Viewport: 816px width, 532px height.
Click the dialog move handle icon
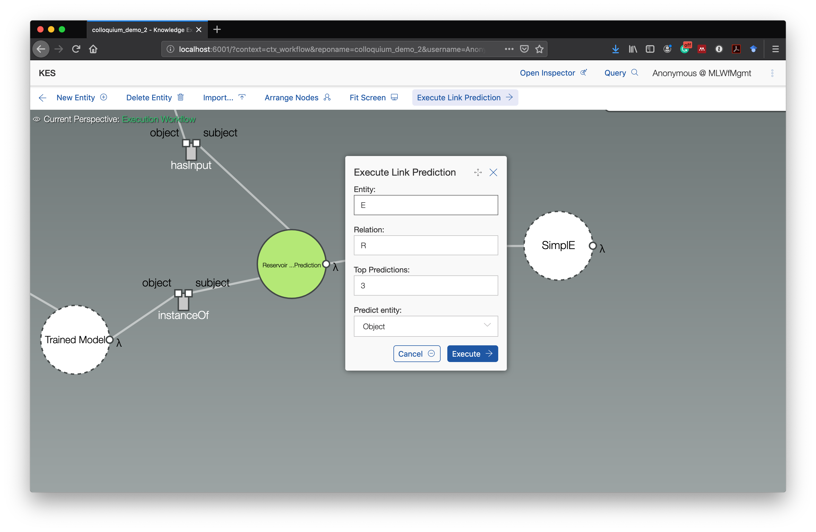pyautogui.click(x=477, y=172)
